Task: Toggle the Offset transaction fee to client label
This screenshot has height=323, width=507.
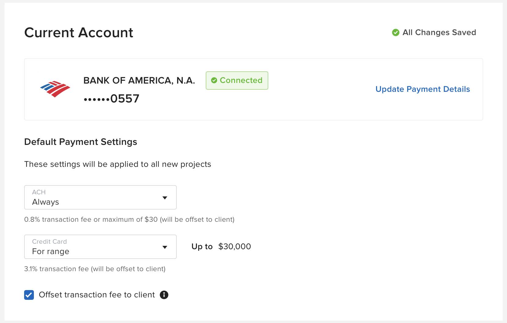Action: 97,295
